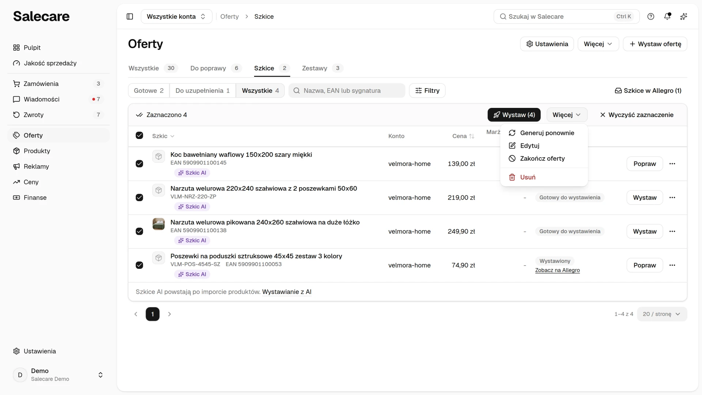This screenshot has width=702, height=395.
Task: Click the Wystaw (4) bulk button
Action: pyautogui.click(x=514, y=115)
